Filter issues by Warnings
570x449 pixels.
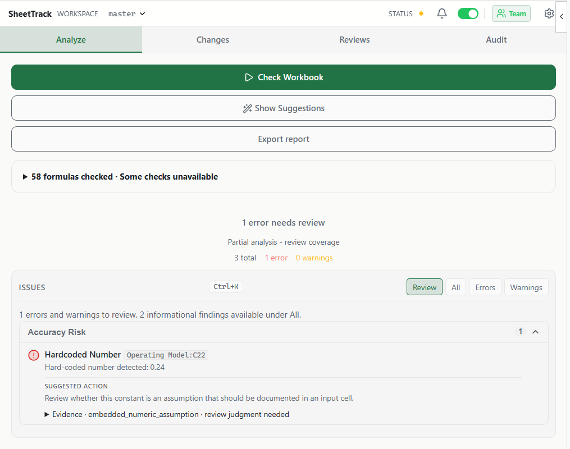tap(526, 287)
